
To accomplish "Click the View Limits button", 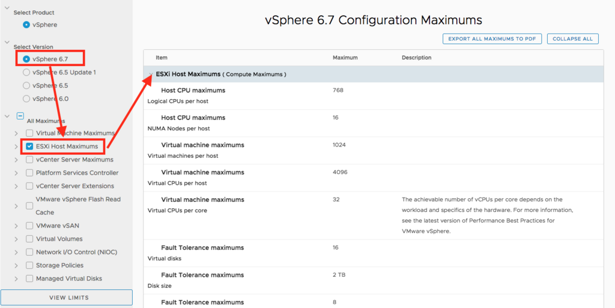I will 66,297.
